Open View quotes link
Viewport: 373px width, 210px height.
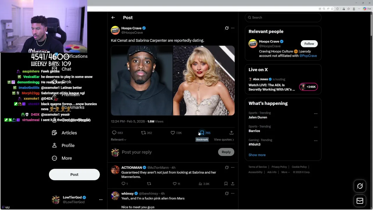224,139
